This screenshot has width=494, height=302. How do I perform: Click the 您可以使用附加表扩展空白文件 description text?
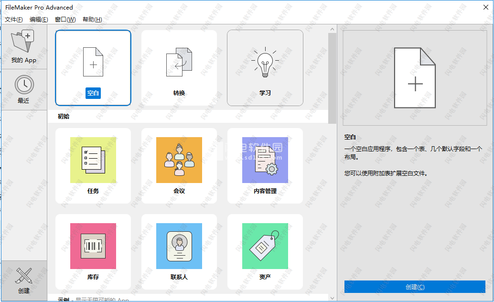click(x=386, y=173)
